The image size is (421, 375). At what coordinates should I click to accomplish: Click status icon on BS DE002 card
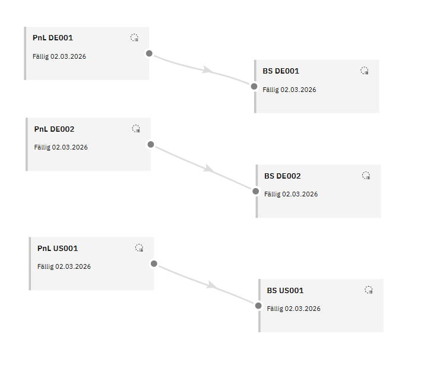(x=366, y=176)
